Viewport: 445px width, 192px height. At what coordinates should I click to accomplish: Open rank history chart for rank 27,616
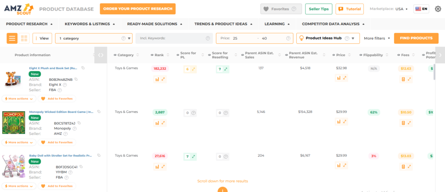157,167
